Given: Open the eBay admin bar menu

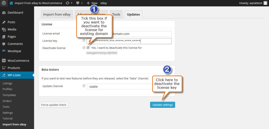Looking at the screenshot, I should (x=104, y=3).
